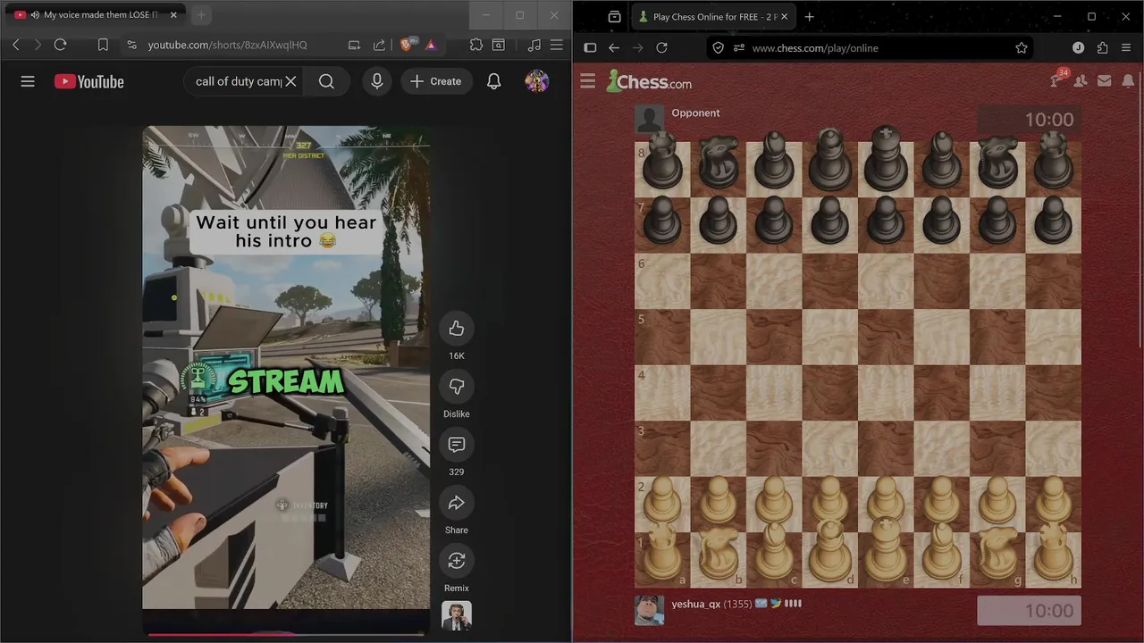Viewport: 1144px width, 643px height.
Task: Open comments on the short
Action: [x=457, y=445]
